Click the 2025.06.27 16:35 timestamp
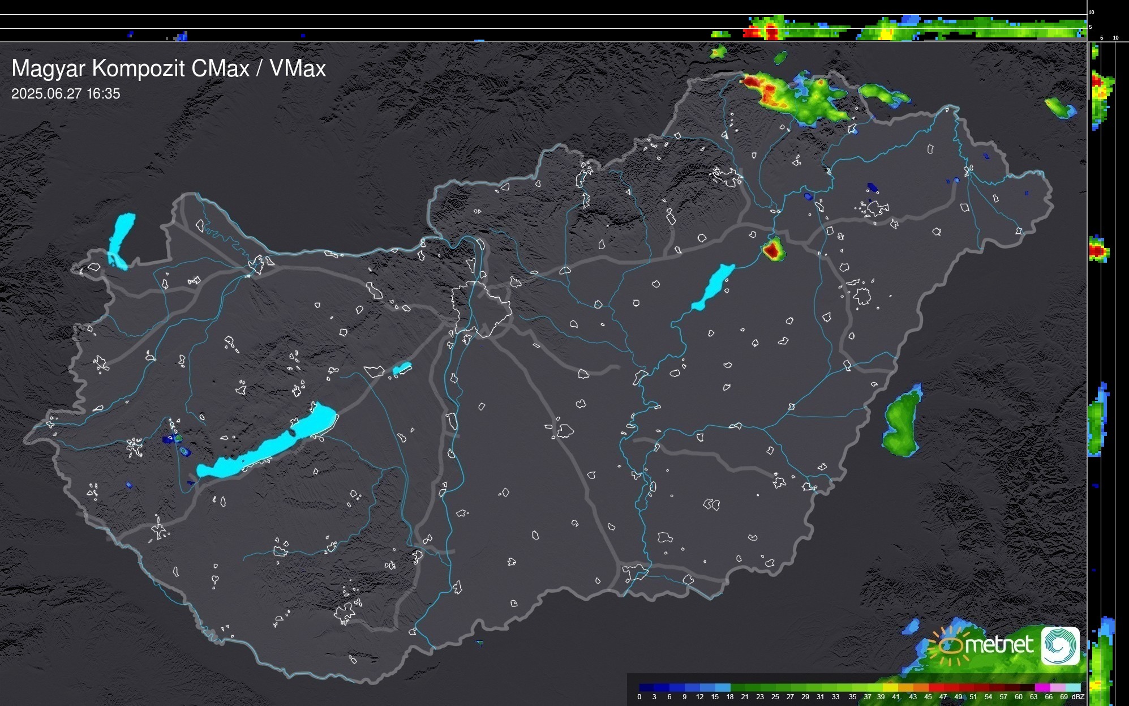The height and width of the screenshot is (706, 1129). point(66,94)
